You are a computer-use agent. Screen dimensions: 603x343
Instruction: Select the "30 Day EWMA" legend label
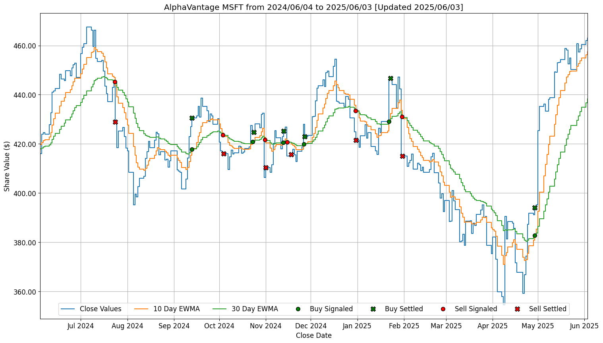click(255, 309)
